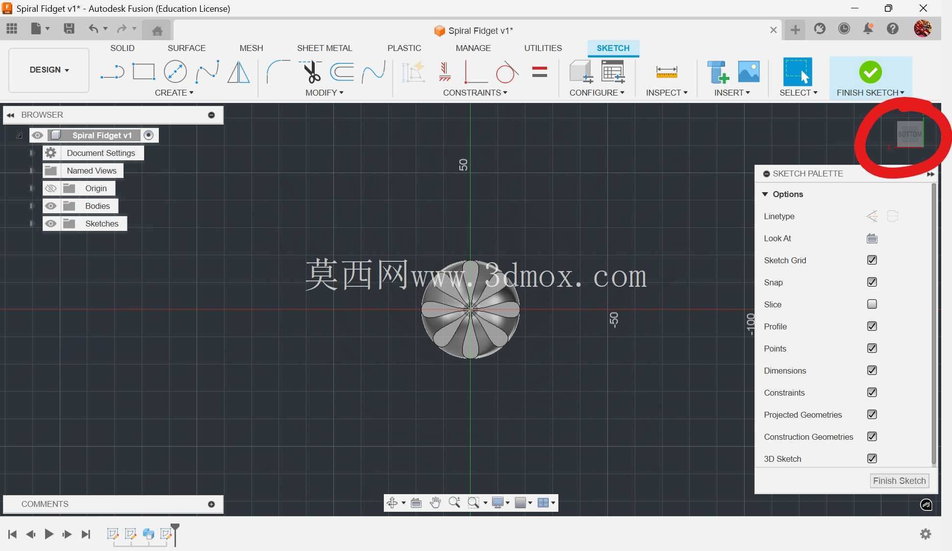Viewport: 952px width, 551px height.
Task: Switch to the PLASTIC tab
Action: (404, 48)
